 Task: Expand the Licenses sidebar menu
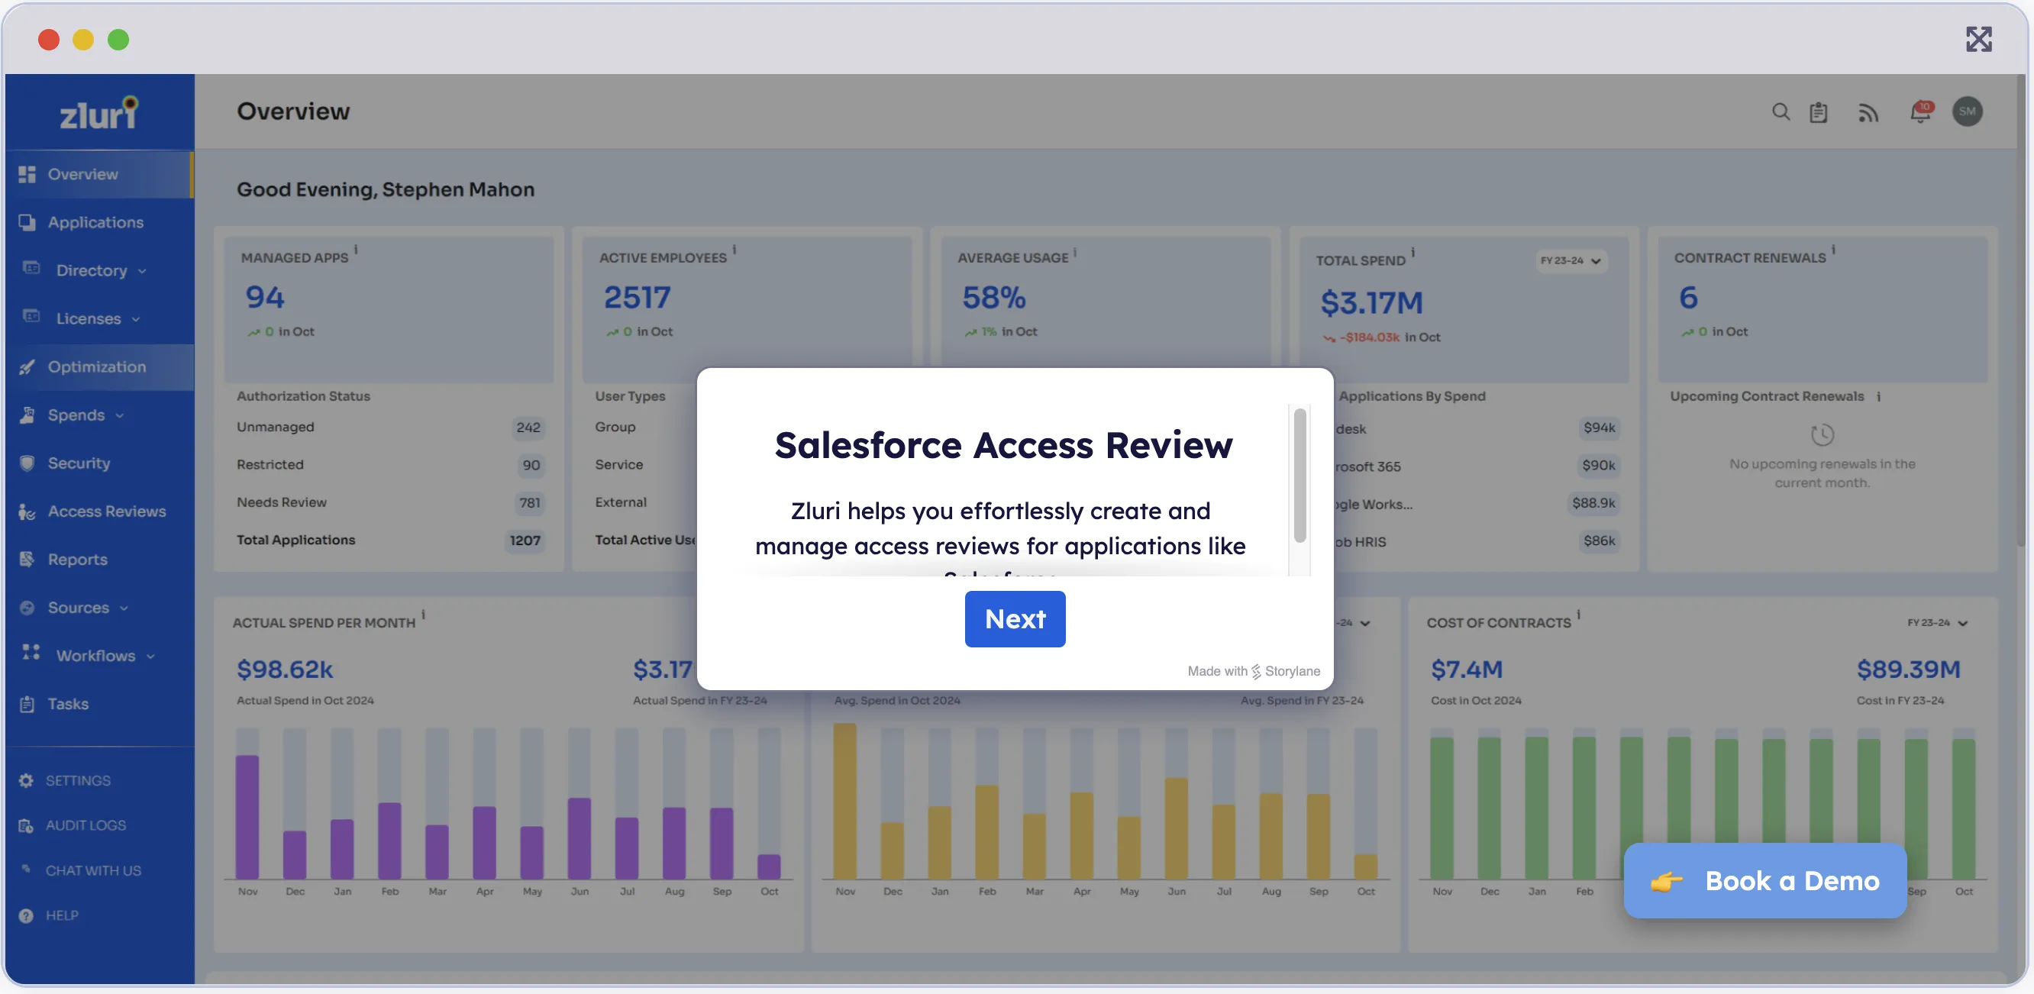tap(98, 318)
